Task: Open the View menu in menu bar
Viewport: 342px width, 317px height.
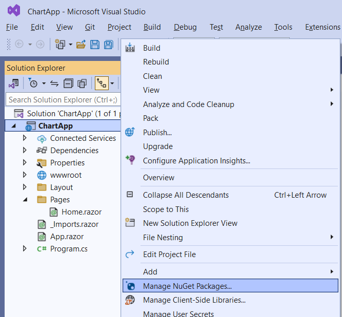Action: pos(64,27)
